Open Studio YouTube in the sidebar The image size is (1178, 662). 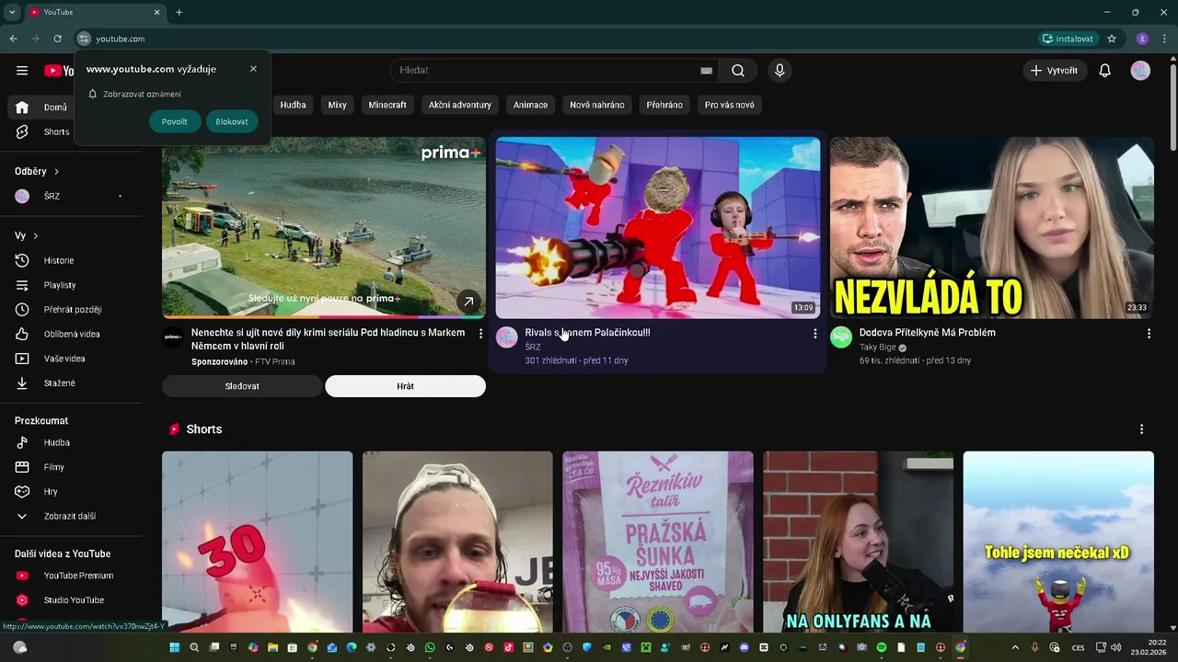[70, 600]
